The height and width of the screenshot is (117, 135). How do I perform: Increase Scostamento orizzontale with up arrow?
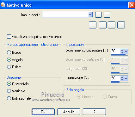(122, 50)
